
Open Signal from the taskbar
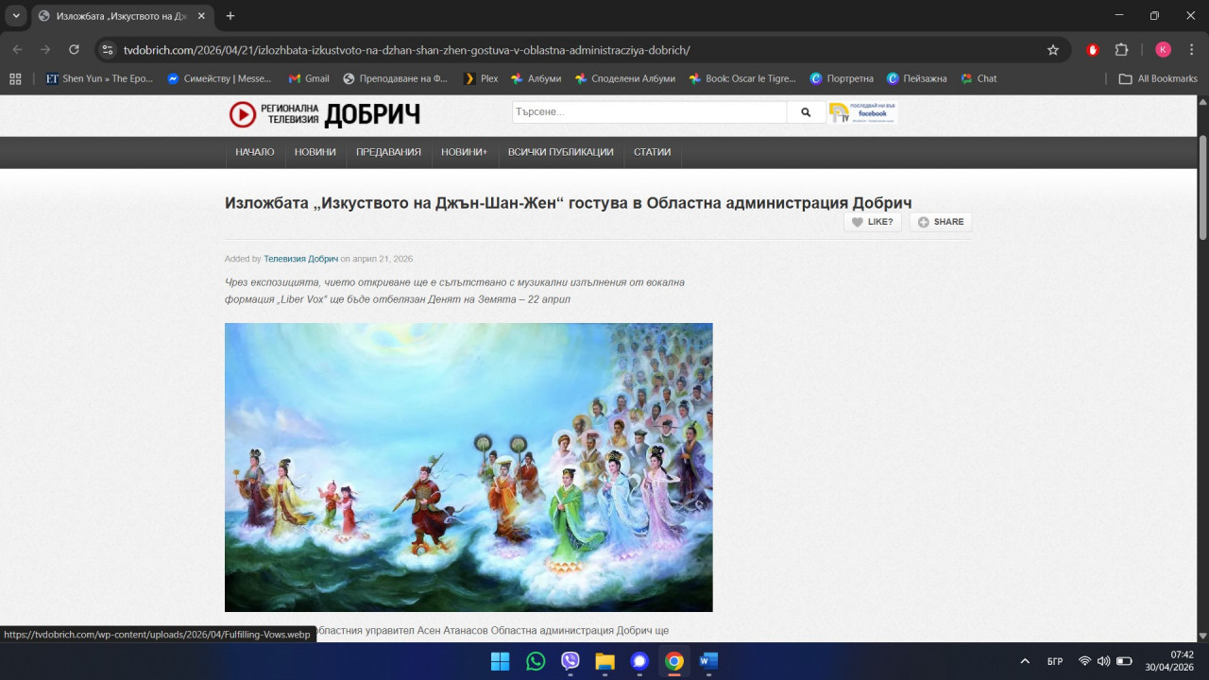639,661
